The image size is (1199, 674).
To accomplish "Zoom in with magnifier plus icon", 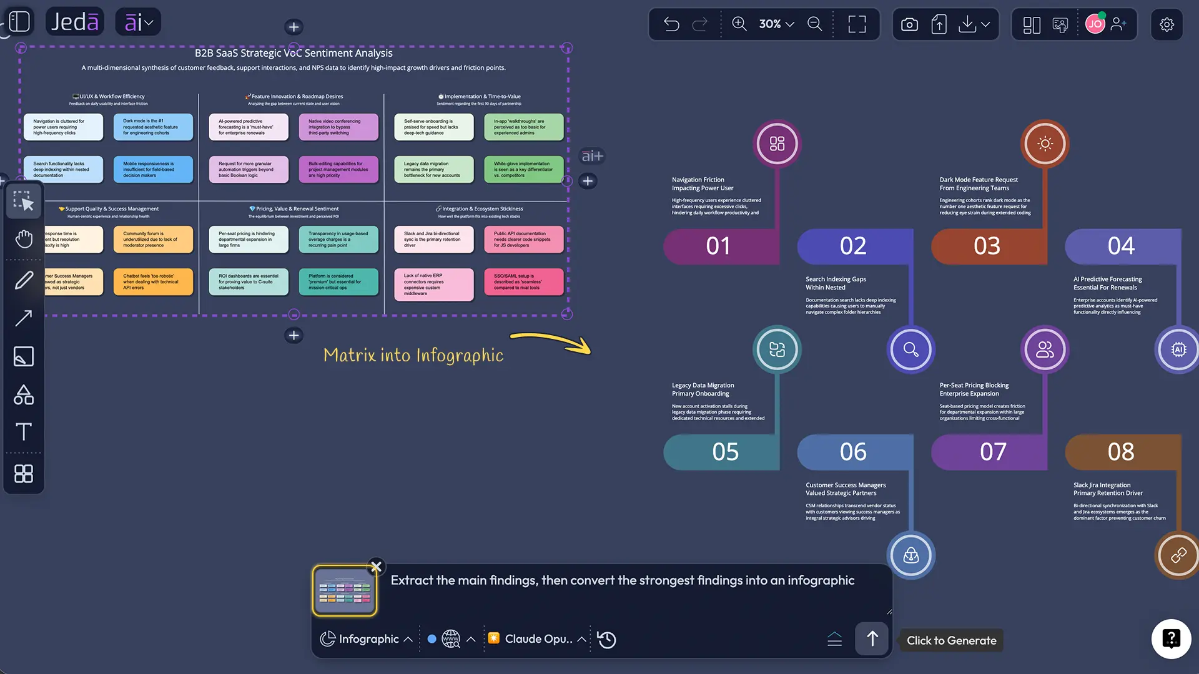I will (x=739, y=24).
